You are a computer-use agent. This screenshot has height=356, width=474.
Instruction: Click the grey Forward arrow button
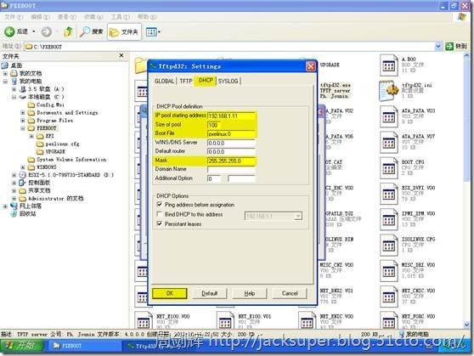click(x=46, y=31)
